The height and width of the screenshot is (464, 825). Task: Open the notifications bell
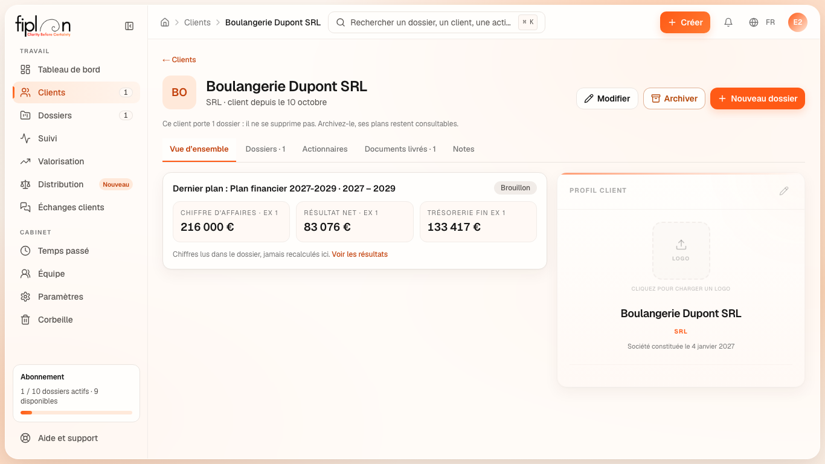point(728,22)
